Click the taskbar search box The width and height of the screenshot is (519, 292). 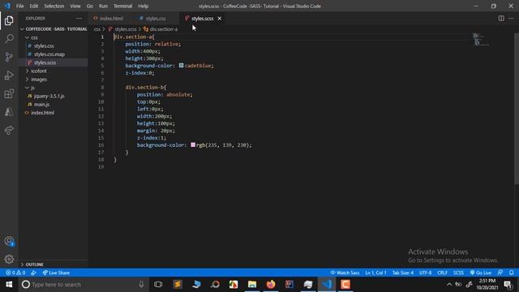click(83, 285)
